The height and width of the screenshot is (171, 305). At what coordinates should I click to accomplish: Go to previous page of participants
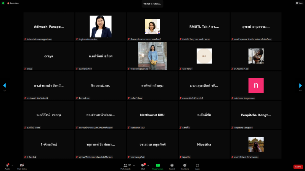5,85
